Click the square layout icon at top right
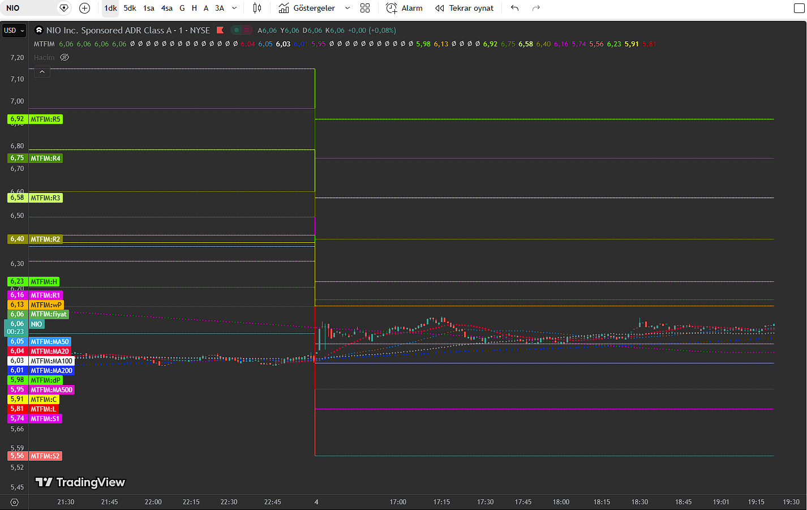Viewport: 807px width, 510px height. [x=799, y=8]
